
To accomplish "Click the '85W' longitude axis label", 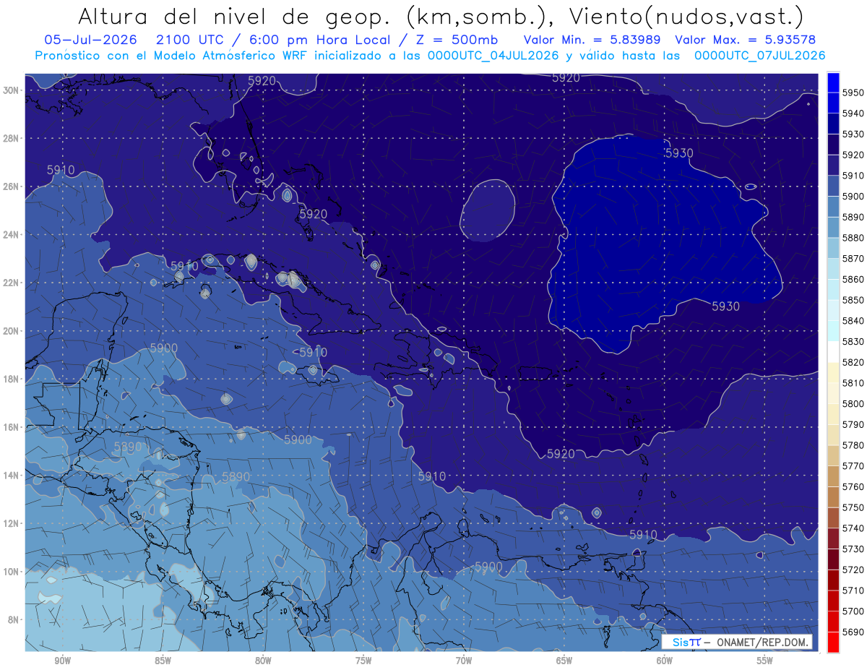I will [x=163, y=661].
